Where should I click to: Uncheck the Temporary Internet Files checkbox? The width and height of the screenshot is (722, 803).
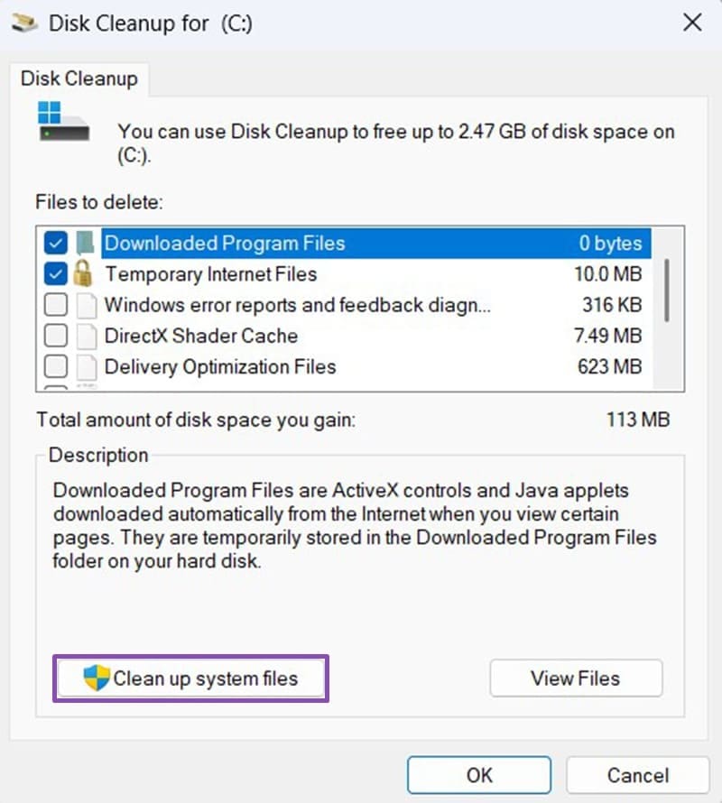point(56,274)
